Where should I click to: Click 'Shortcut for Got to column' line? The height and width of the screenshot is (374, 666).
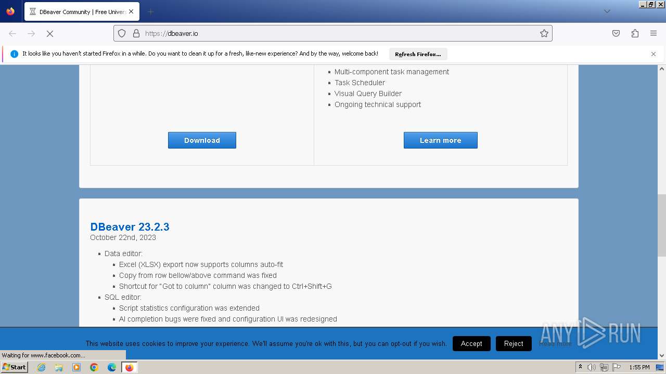pos(225,286)
